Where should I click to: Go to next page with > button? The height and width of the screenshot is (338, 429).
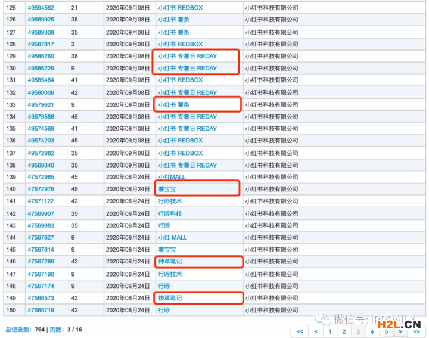[400, 331]
